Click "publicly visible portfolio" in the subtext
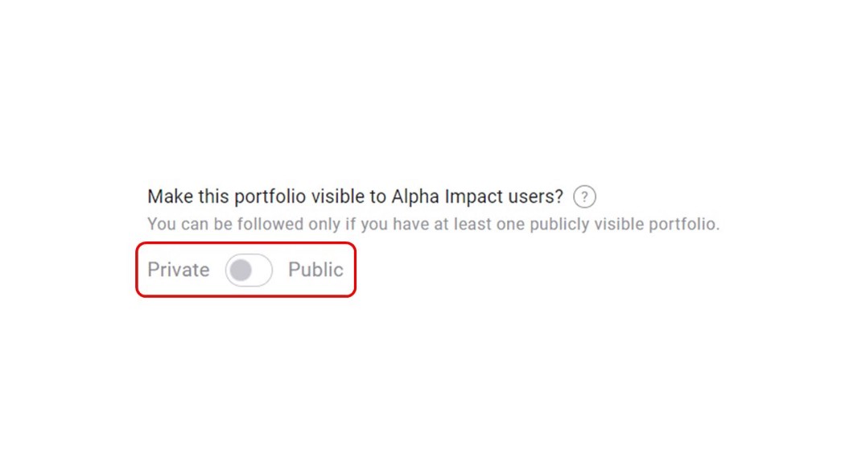 tap(624, 224)
